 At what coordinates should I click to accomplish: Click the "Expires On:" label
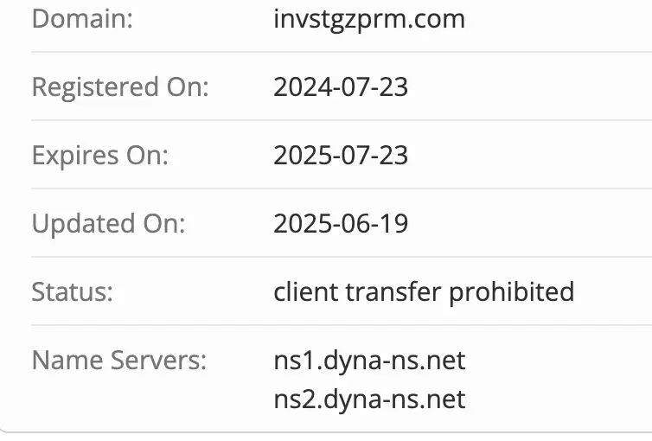[100, 155]
